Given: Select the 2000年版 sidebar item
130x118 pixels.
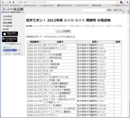Looking at the screenshot, I should point(7,17).
